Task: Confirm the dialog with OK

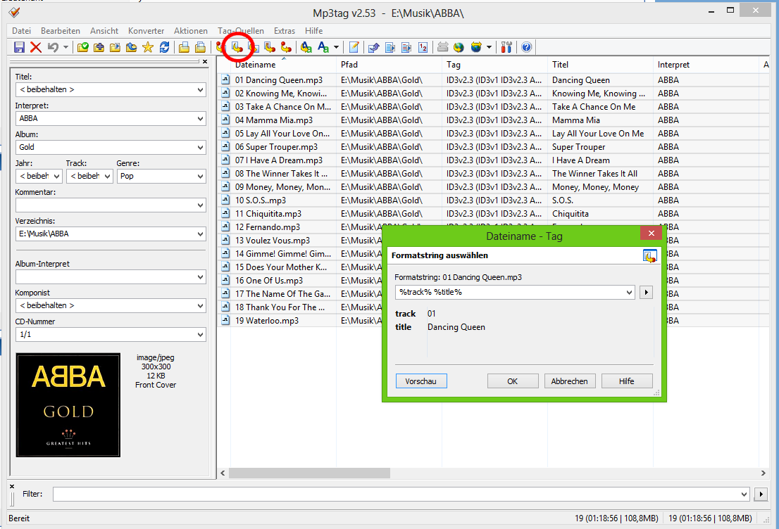Action: coord(512,381)
